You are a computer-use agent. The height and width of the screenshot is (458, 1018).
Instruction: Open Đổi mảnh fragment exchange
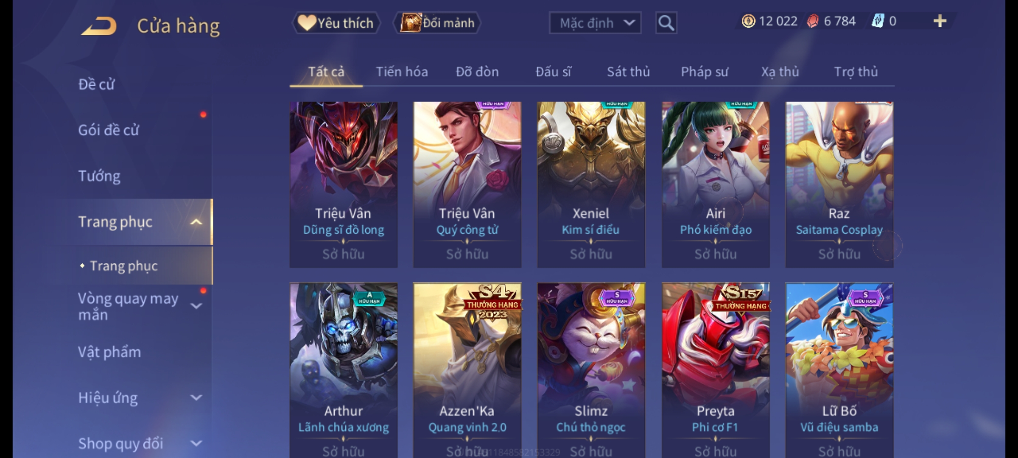coord(437,23)
